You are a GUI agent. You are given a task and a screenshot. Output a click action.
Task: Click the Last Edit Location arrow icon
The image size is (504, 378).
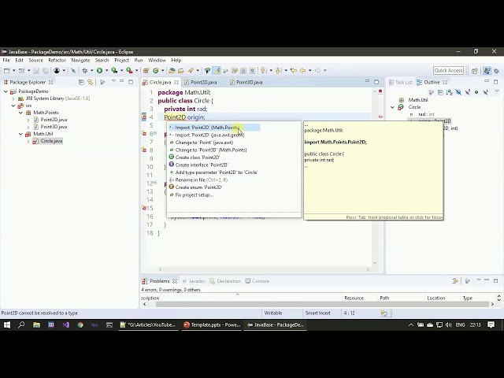293,70
